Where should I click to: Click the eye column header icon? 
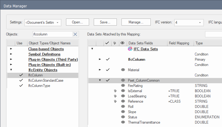tap(123, 43)
